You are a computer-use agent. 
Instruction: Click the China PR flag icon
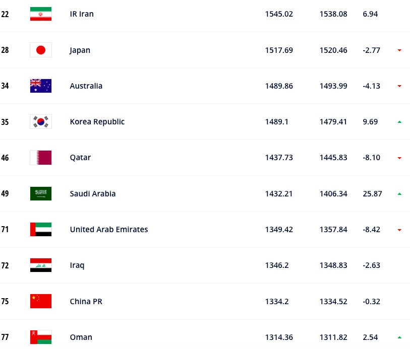tap(41, 301)
